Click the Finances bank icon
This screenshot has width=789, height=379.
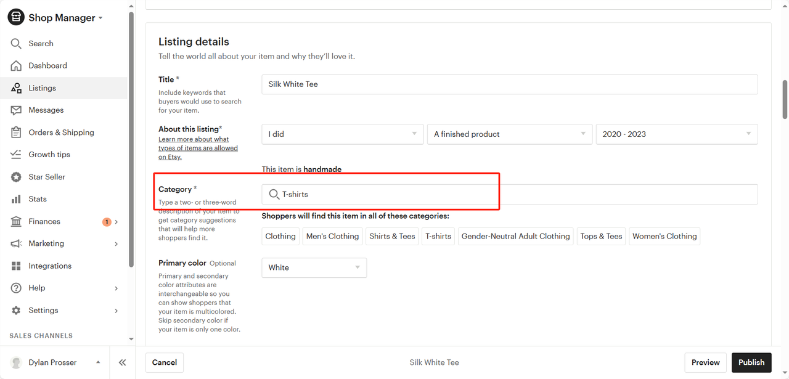coord(16,221)
